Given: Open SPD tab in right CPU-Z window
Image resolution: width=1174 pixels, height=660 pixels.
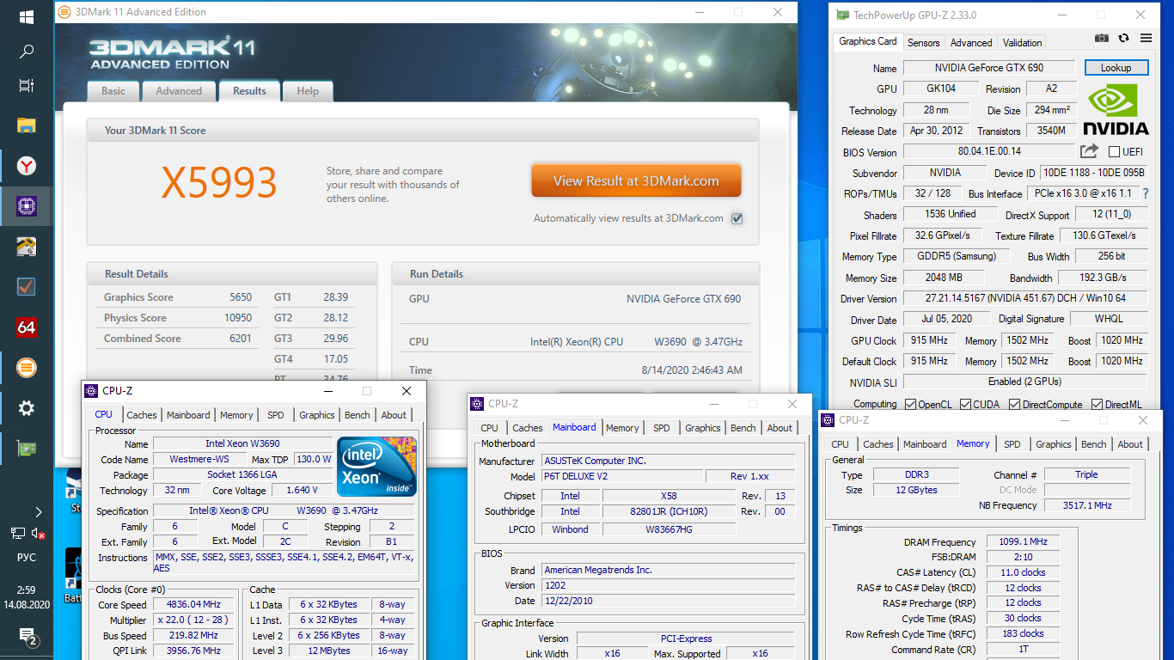Looking at the screenshot, I should [x=1012, y=444].
